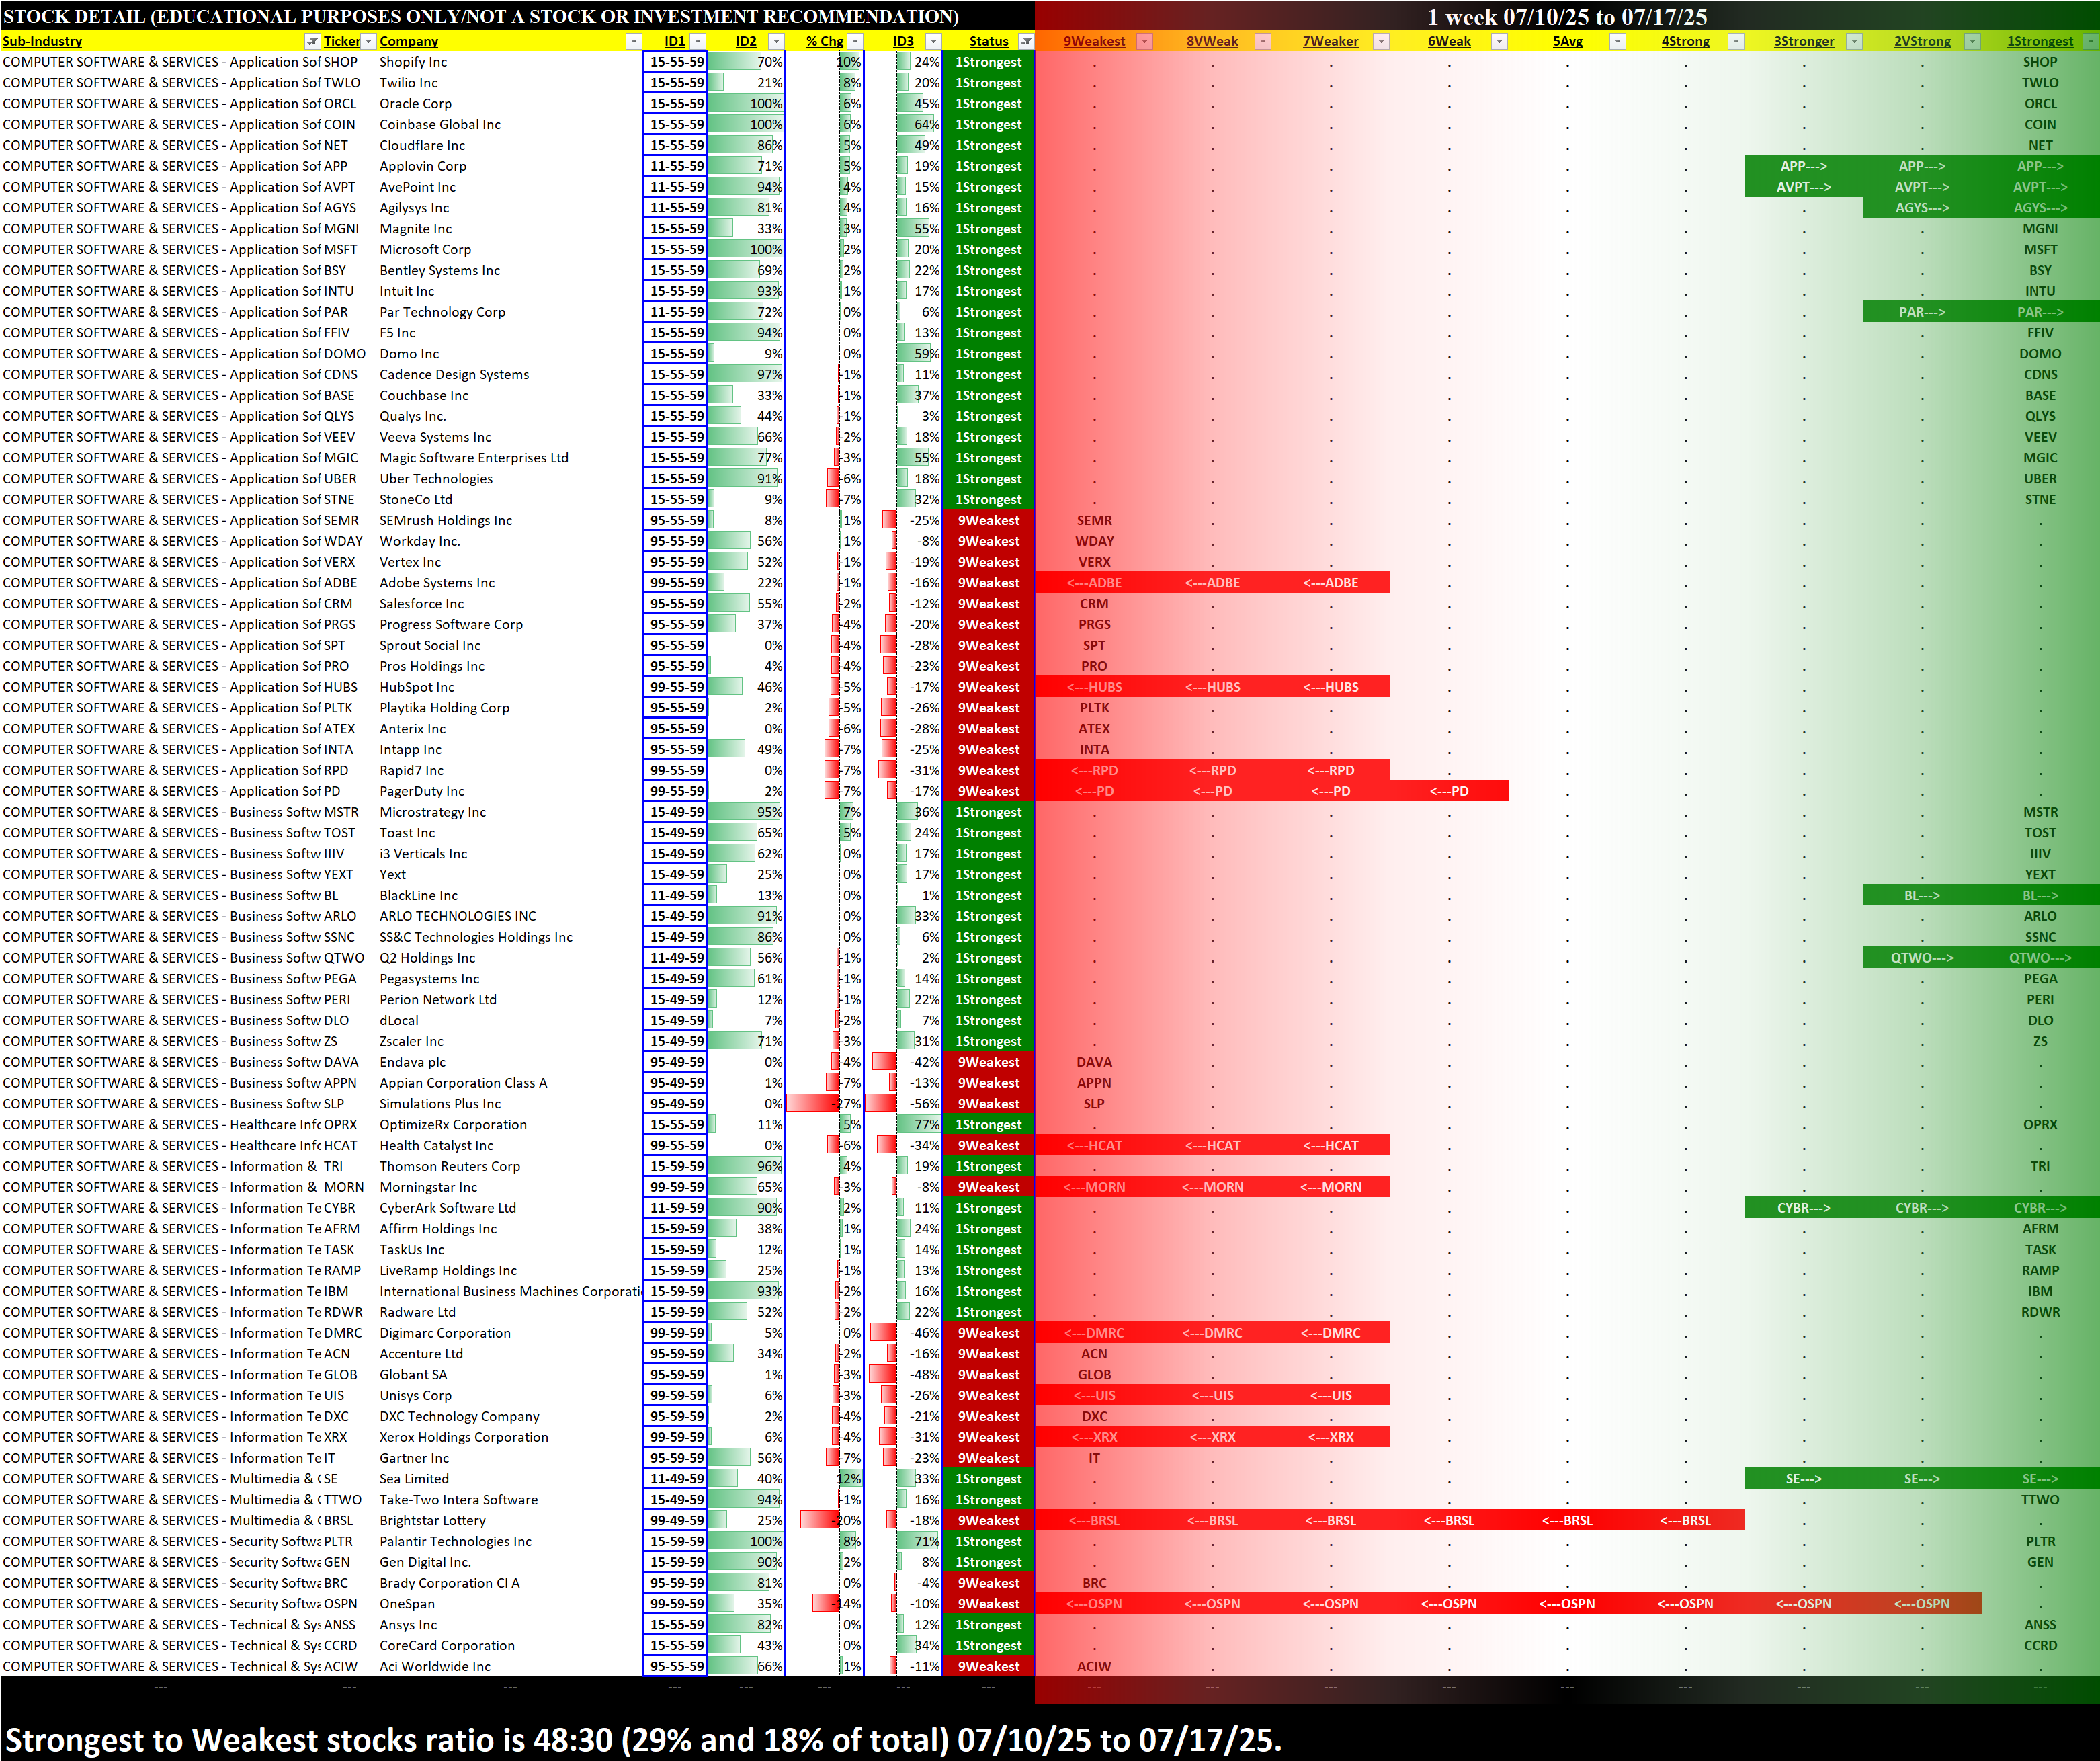Open the ID1 column filter dropdown
The height and width of the screenshot is (1761, 2100).
click(x=698, y=41)
